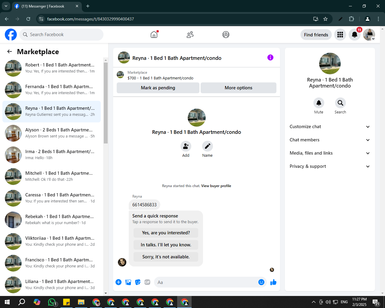Open conversation information purple icon
Screen dimensions: 385x308
click(270, 57)
